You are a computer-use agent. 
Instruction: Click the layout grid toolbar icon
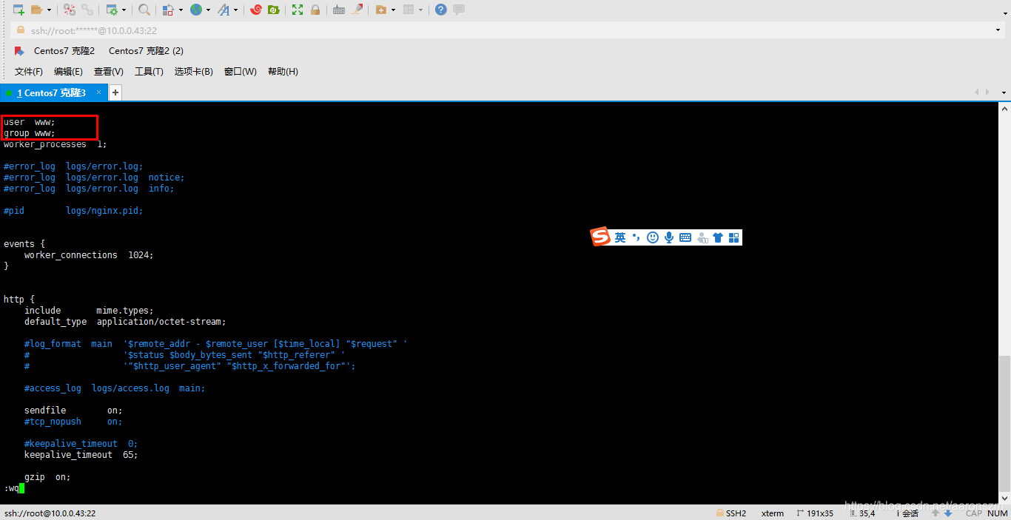[408, 10]
